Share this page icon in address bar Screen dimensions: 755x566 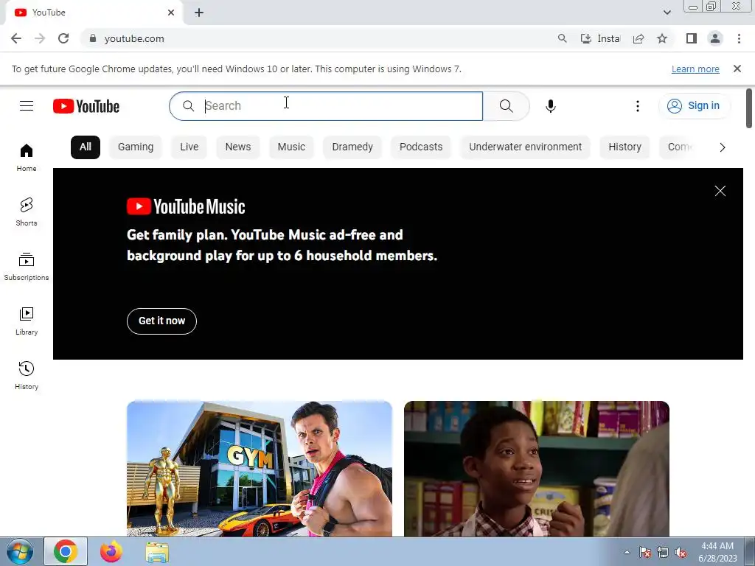639,38
